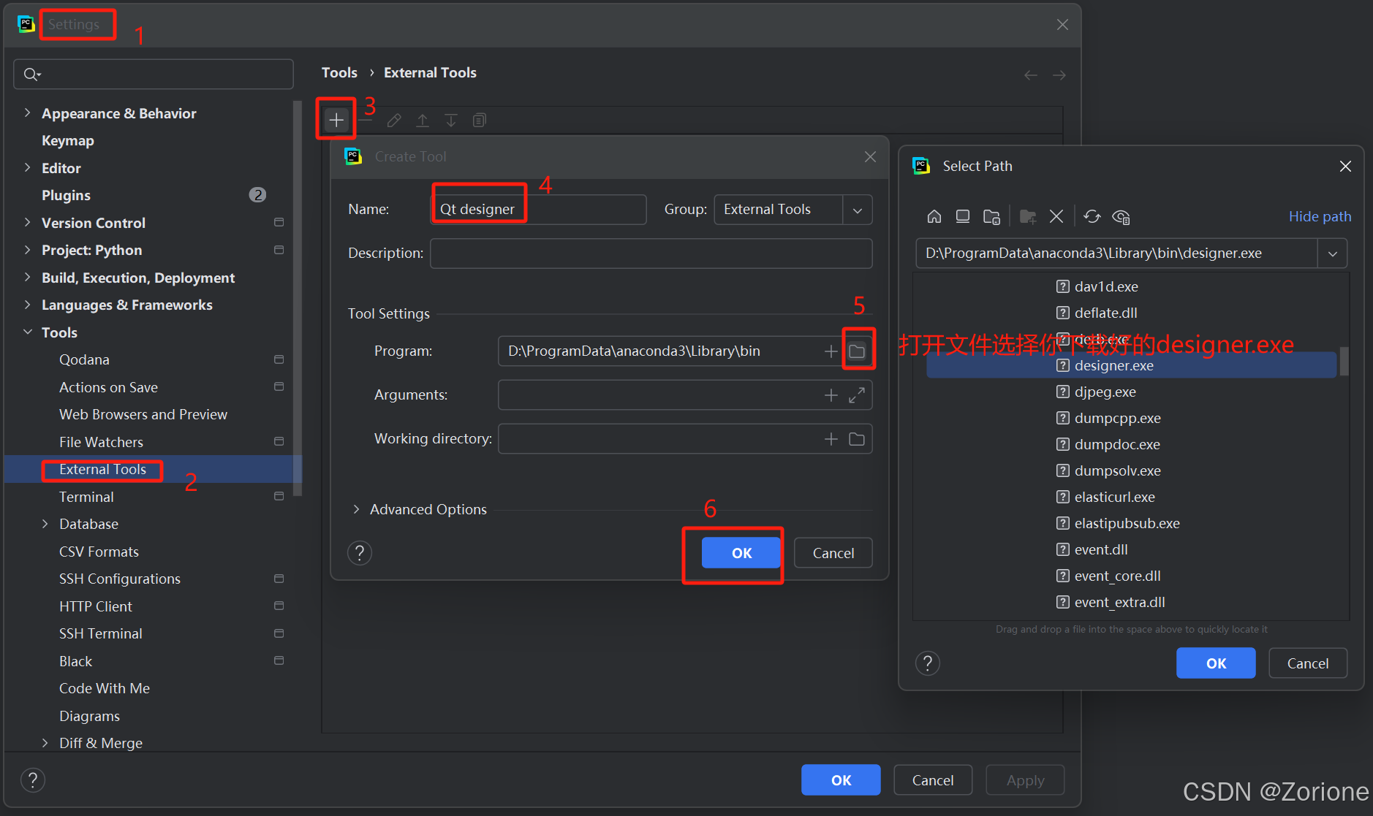
Task: Open Program browse folder icon
Action: [857, 351]
